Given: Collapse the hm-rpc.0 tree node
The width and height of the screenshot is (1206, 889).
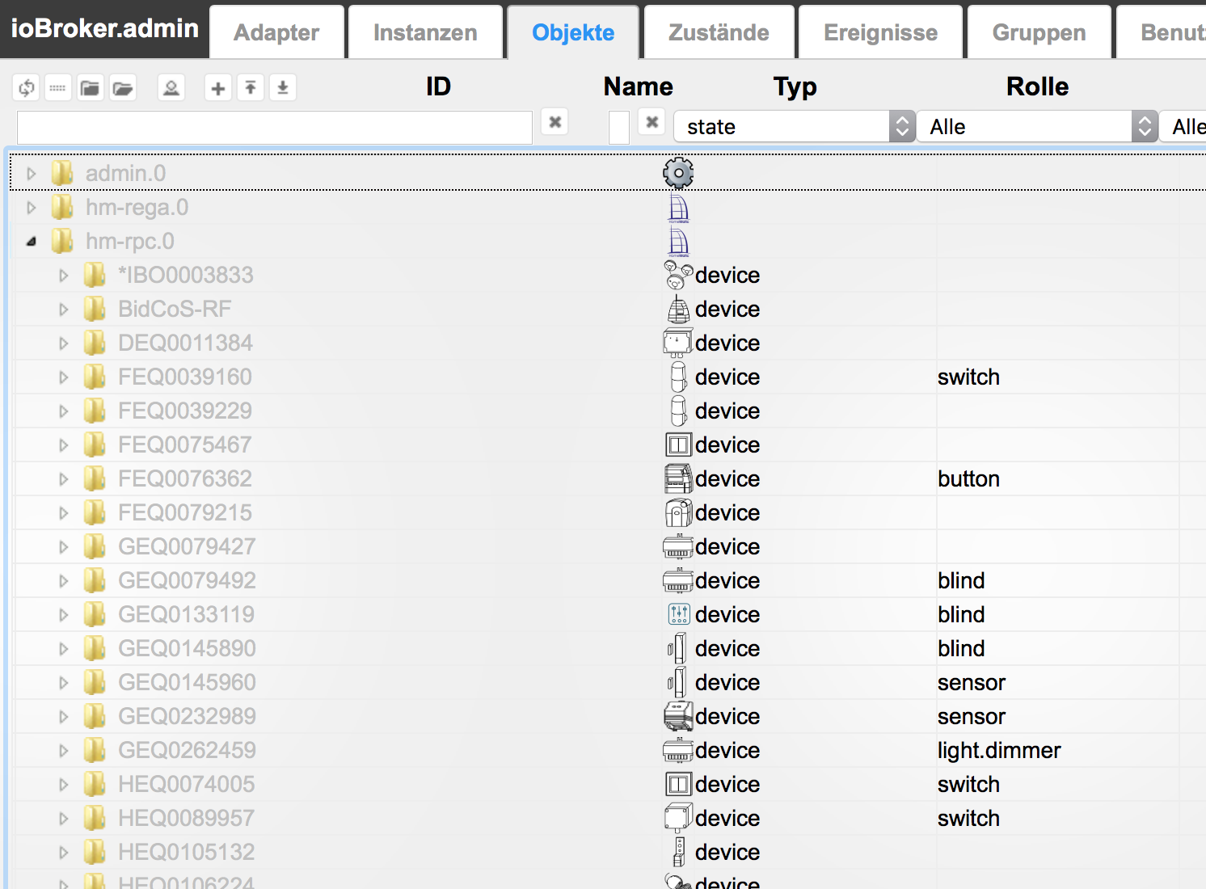Looking at the screenshot, I should 32,242.
